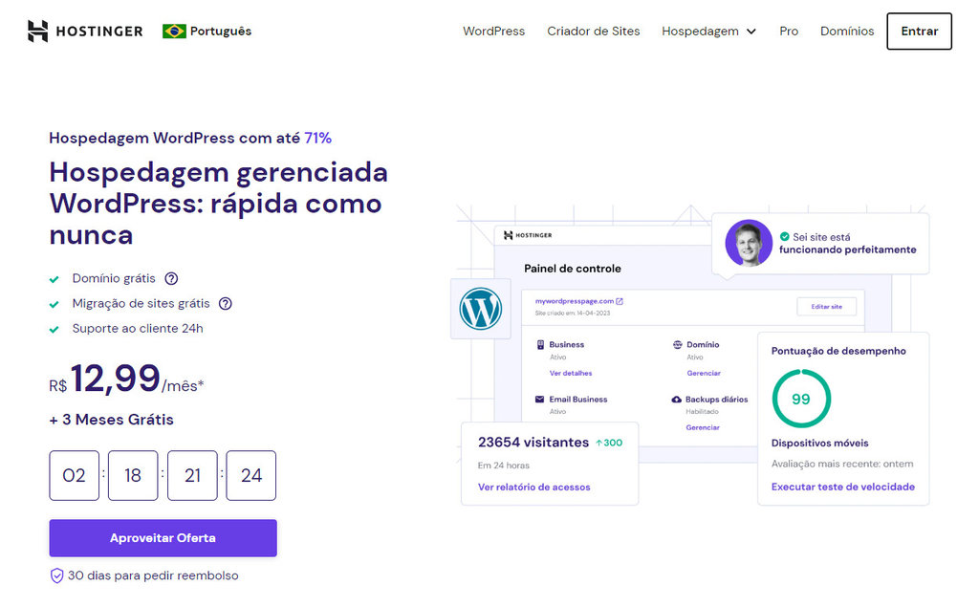979x607 pixels.
Task: Open the WordPress menu item
Action: point(494,32)
